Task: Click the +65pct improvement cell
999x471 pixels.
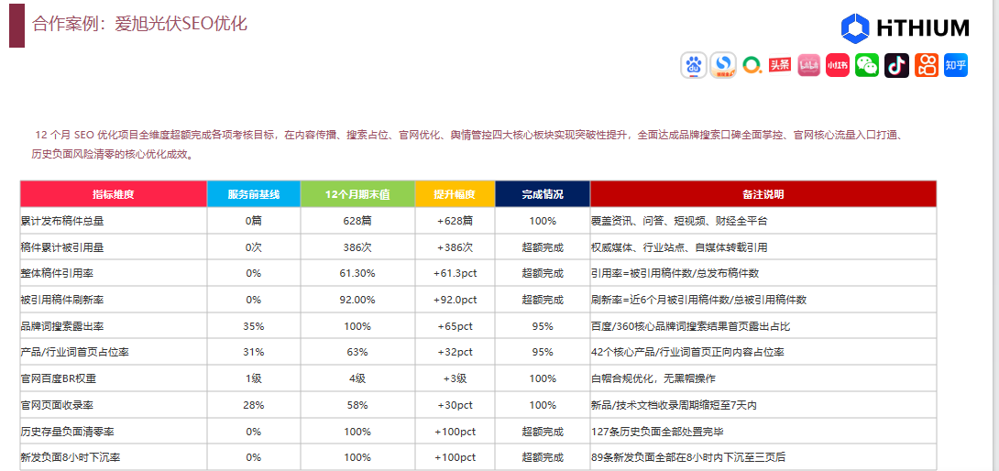Action: tap(455, 326)
